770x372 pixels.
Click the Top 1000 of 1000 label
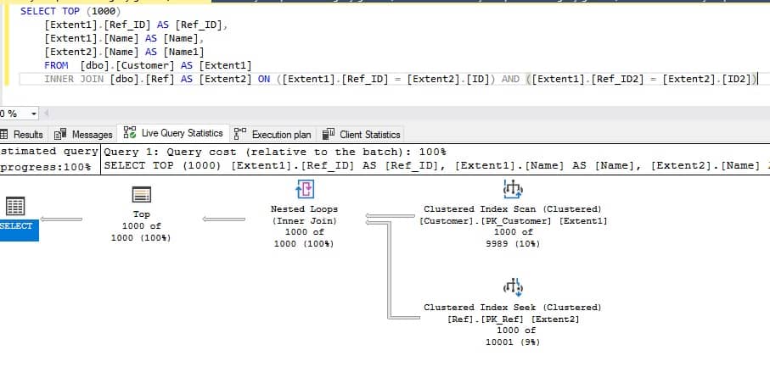point(142,226)
